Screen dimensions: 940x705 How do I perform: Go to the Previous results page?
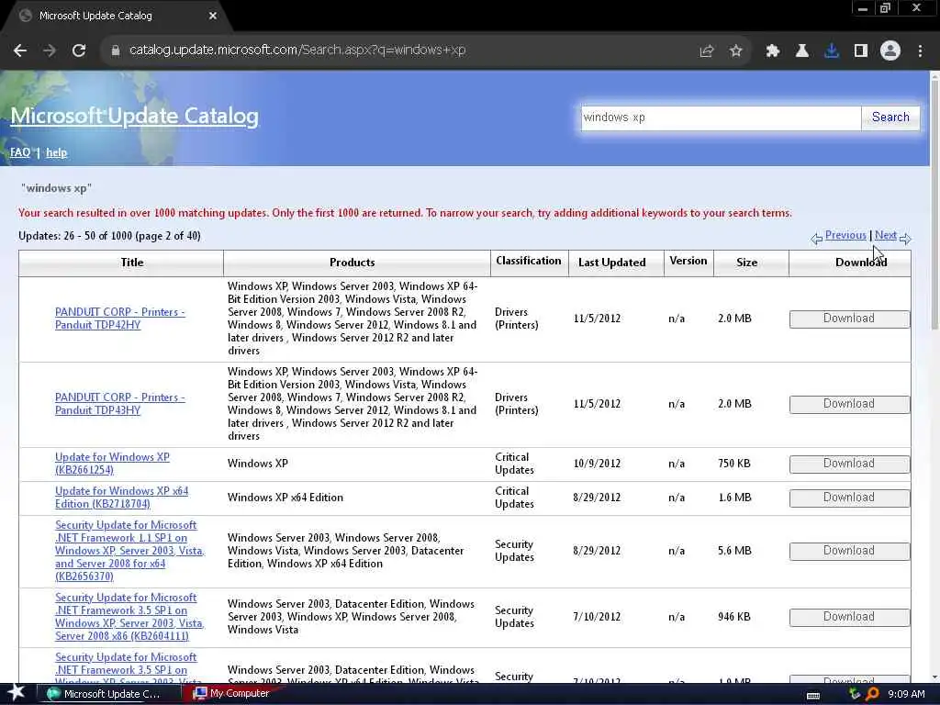[x=845, y=235]
